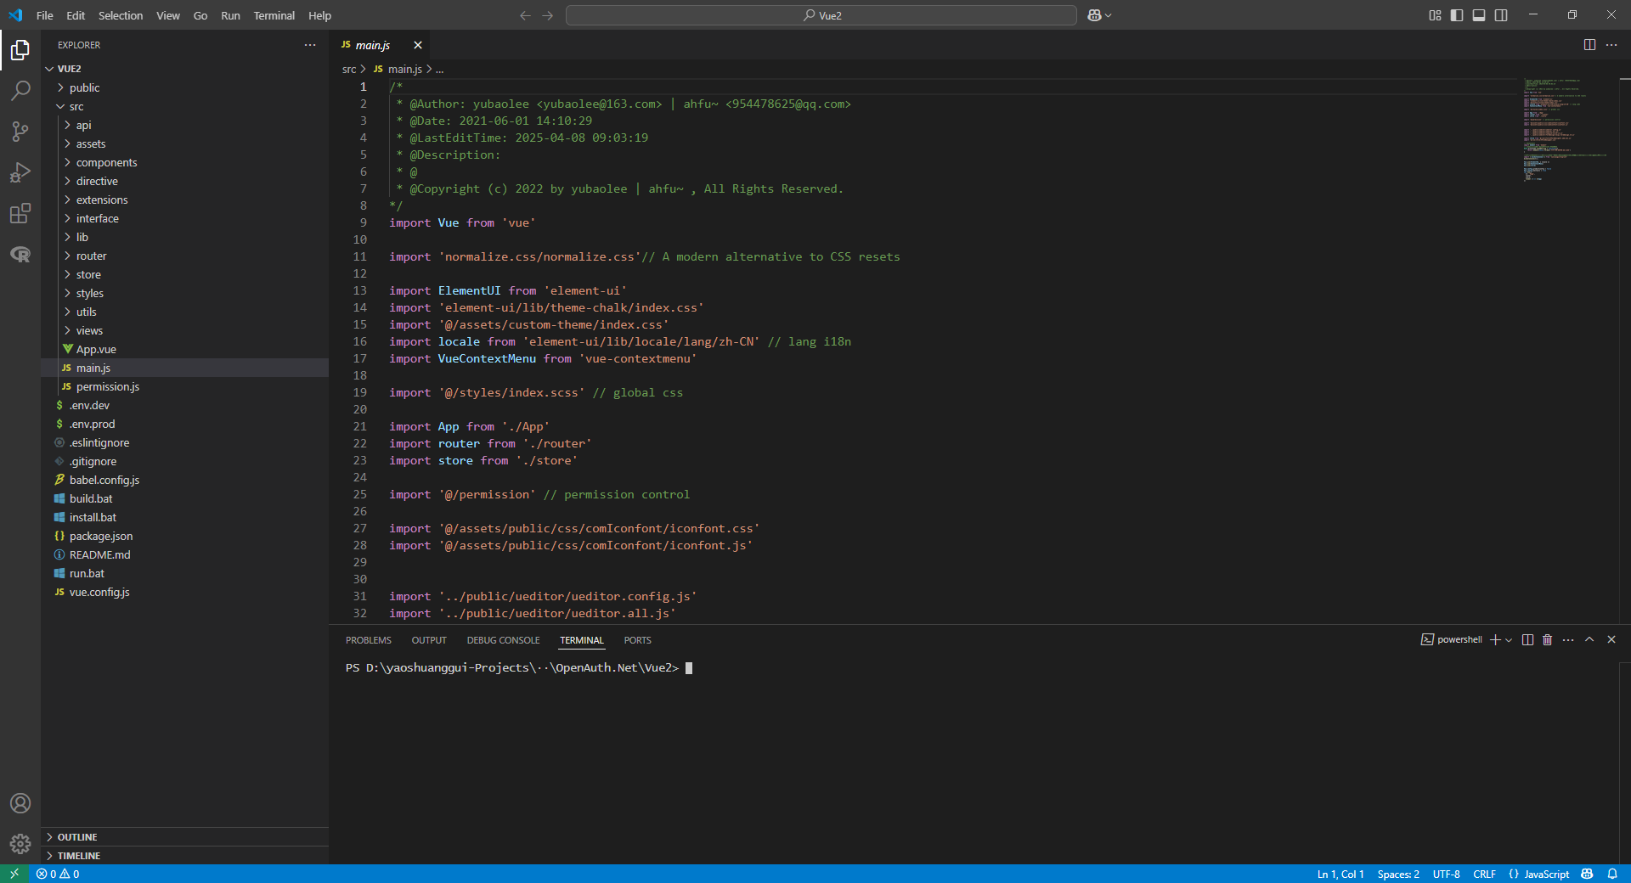Open the Search view in activity bar
This screenshot has width=1631, height=883.
[x=20, y=91]
